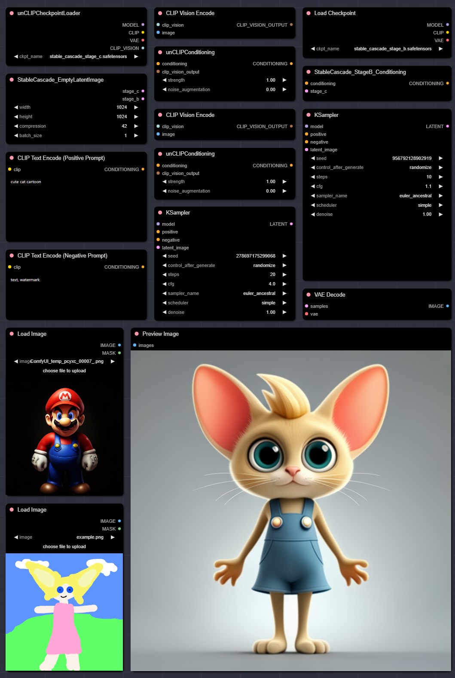455x678 pixels.
Task: Decrease compression value with left arrow
Action: tap(16, 126)
